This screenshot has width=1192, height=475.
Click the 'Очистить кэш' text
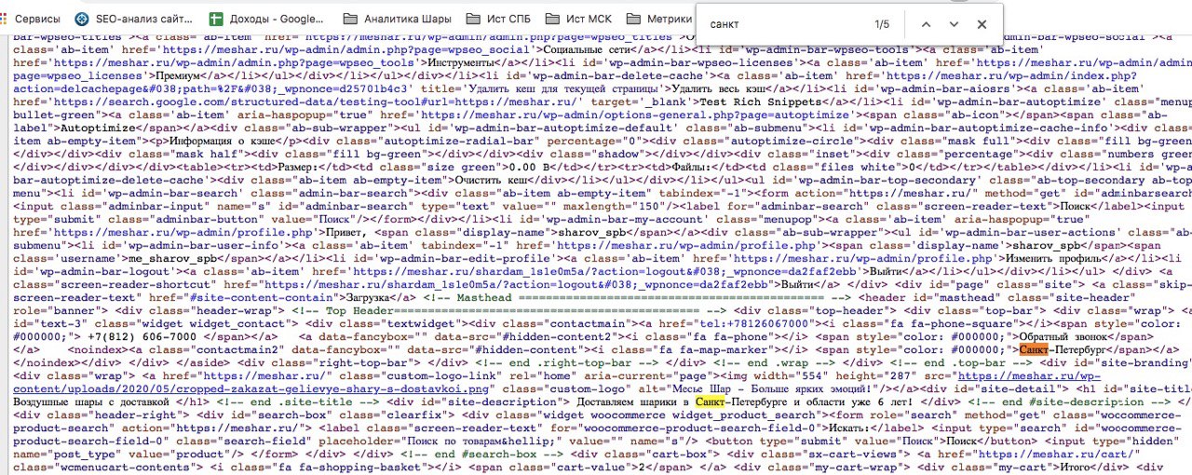tap(493, 181)
